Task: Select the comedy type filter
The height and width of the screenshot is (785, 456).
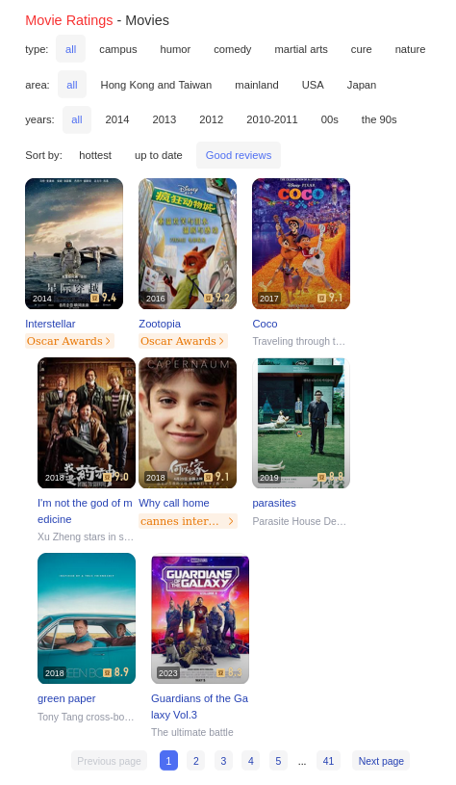Action: coord(233,49)
